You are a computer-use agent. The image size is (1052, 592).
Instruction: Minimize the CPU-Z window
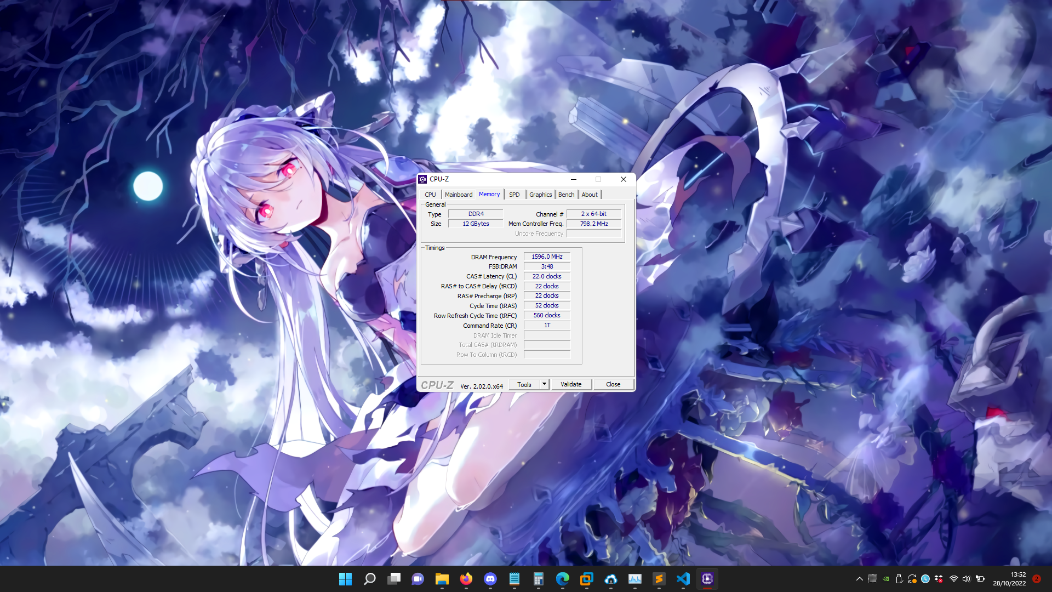[574, 179]
